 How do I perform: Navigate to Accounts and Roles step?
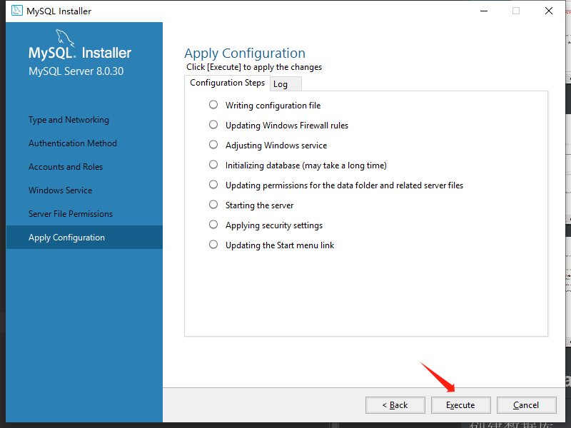(66, 167)
